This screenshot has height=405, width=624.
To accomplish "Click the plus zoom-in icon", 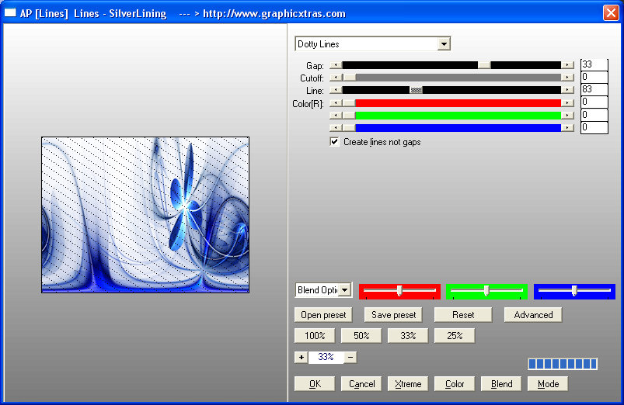I will [301, 358].
